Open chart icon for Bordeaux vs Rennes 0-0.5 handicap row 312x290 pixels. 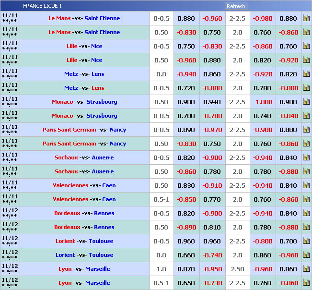coord(307,214)
